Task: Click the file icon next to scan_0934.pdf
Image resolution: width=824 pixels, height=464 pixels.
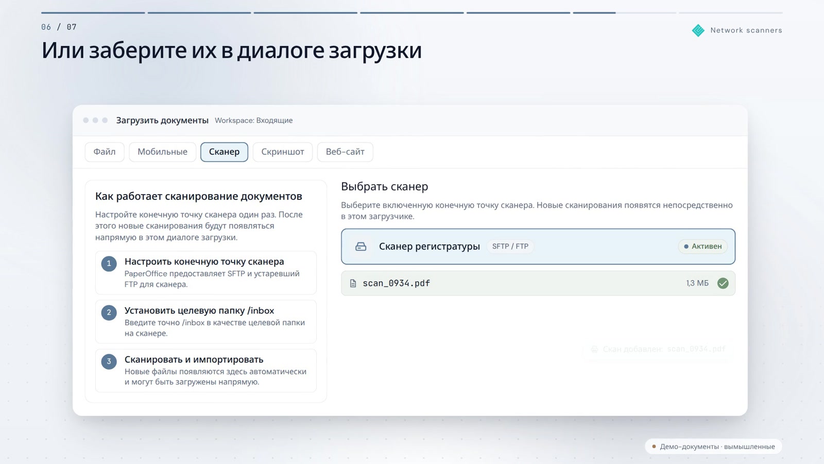Action: pyautogui.click(x=353, y=283)
